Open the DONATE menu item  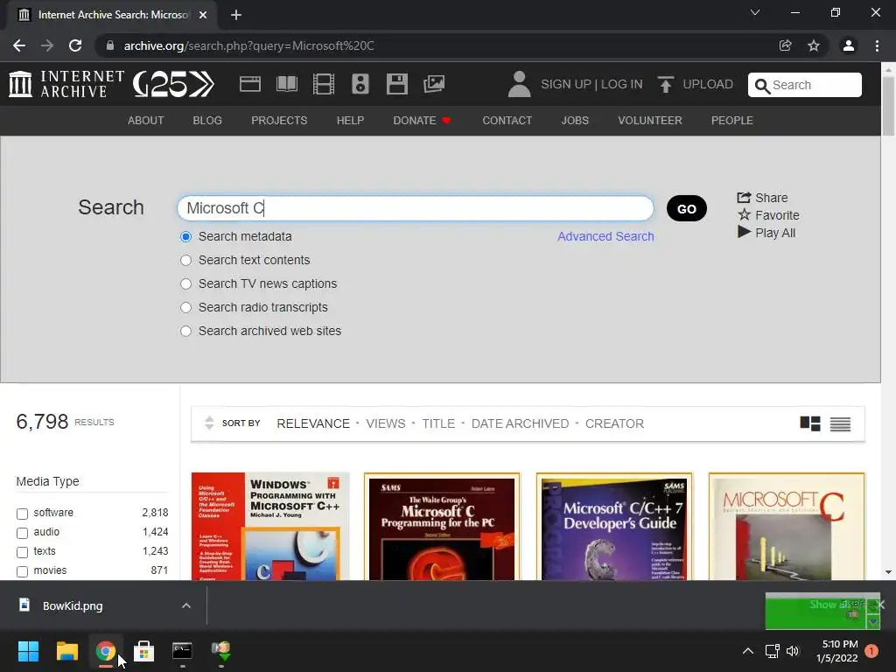click(x=422, y=121)
